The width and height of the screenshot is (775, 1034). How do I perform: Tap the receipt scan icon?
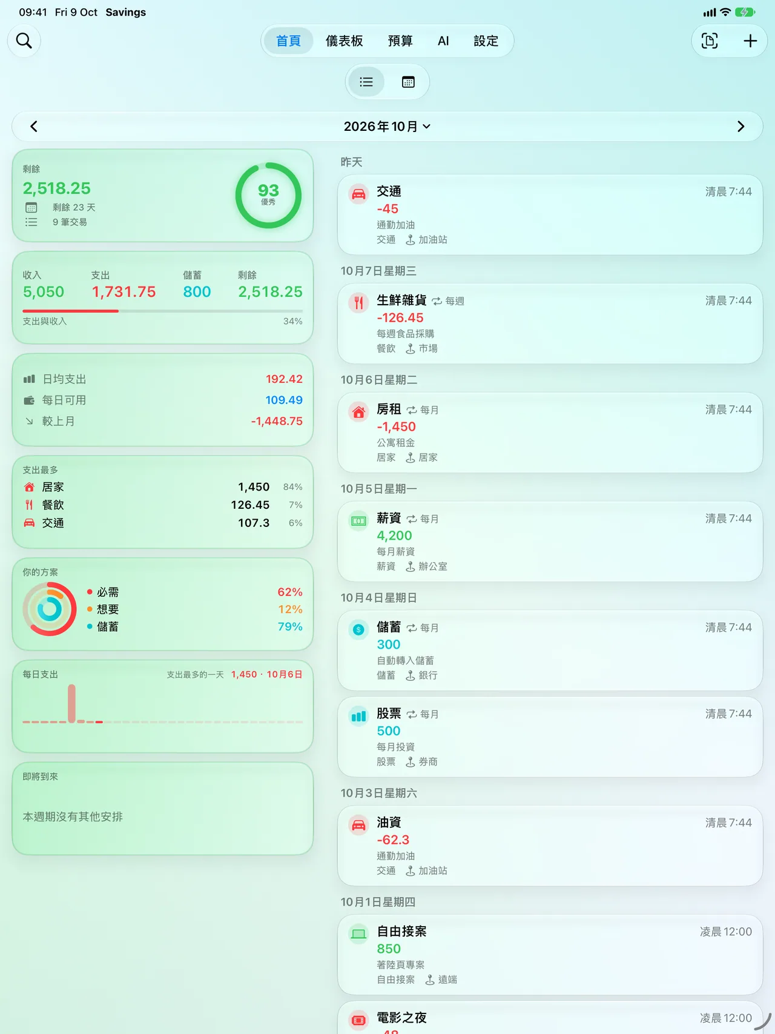point(710,41)
